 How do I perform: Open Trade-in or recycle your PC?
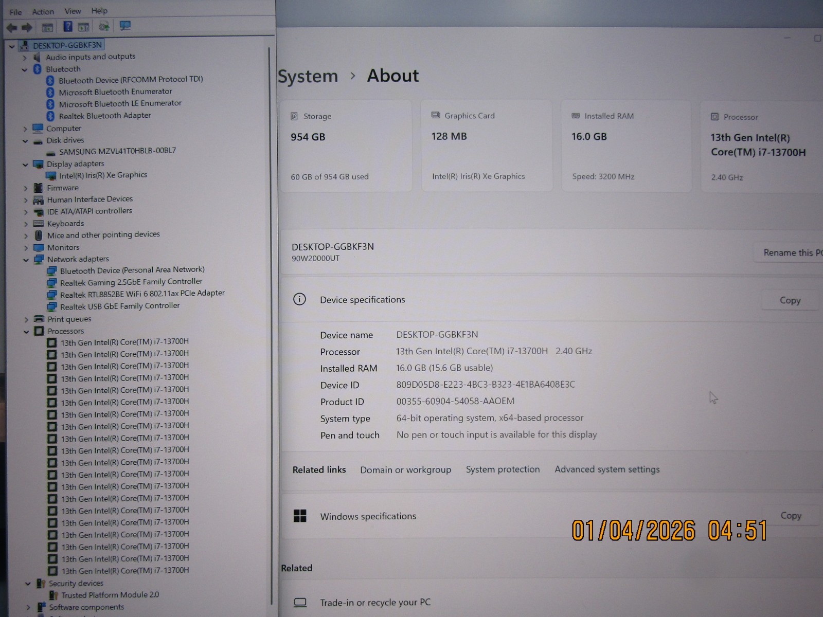point(552,602)
